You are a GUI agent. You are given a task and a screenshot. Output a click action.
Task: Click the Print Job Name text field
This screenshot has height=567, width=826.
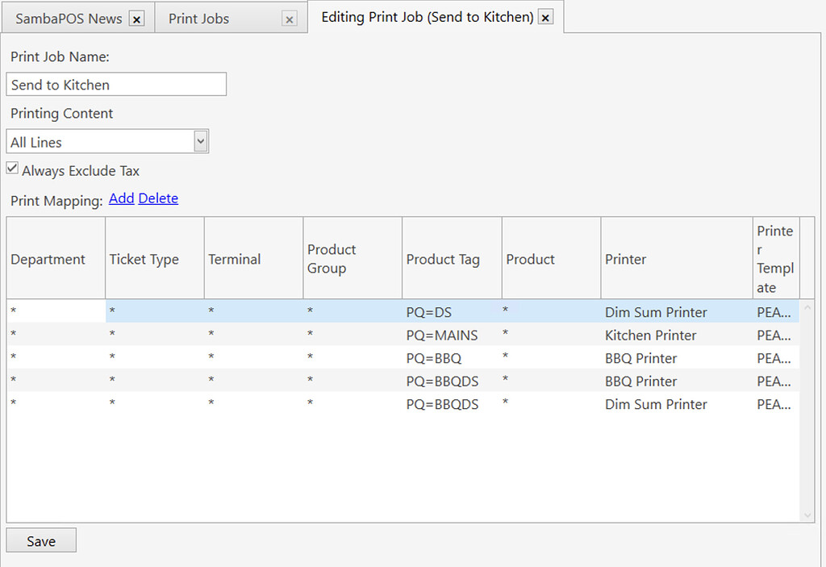(116, 85)
